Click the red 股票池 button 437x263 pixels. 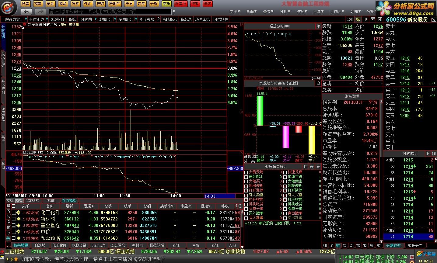coord(181,4)
